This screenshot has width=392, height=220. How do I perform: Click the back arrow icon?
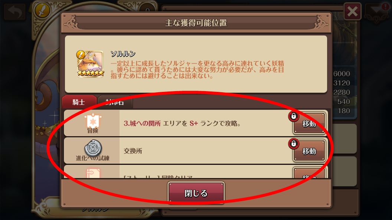coord(15,11)
